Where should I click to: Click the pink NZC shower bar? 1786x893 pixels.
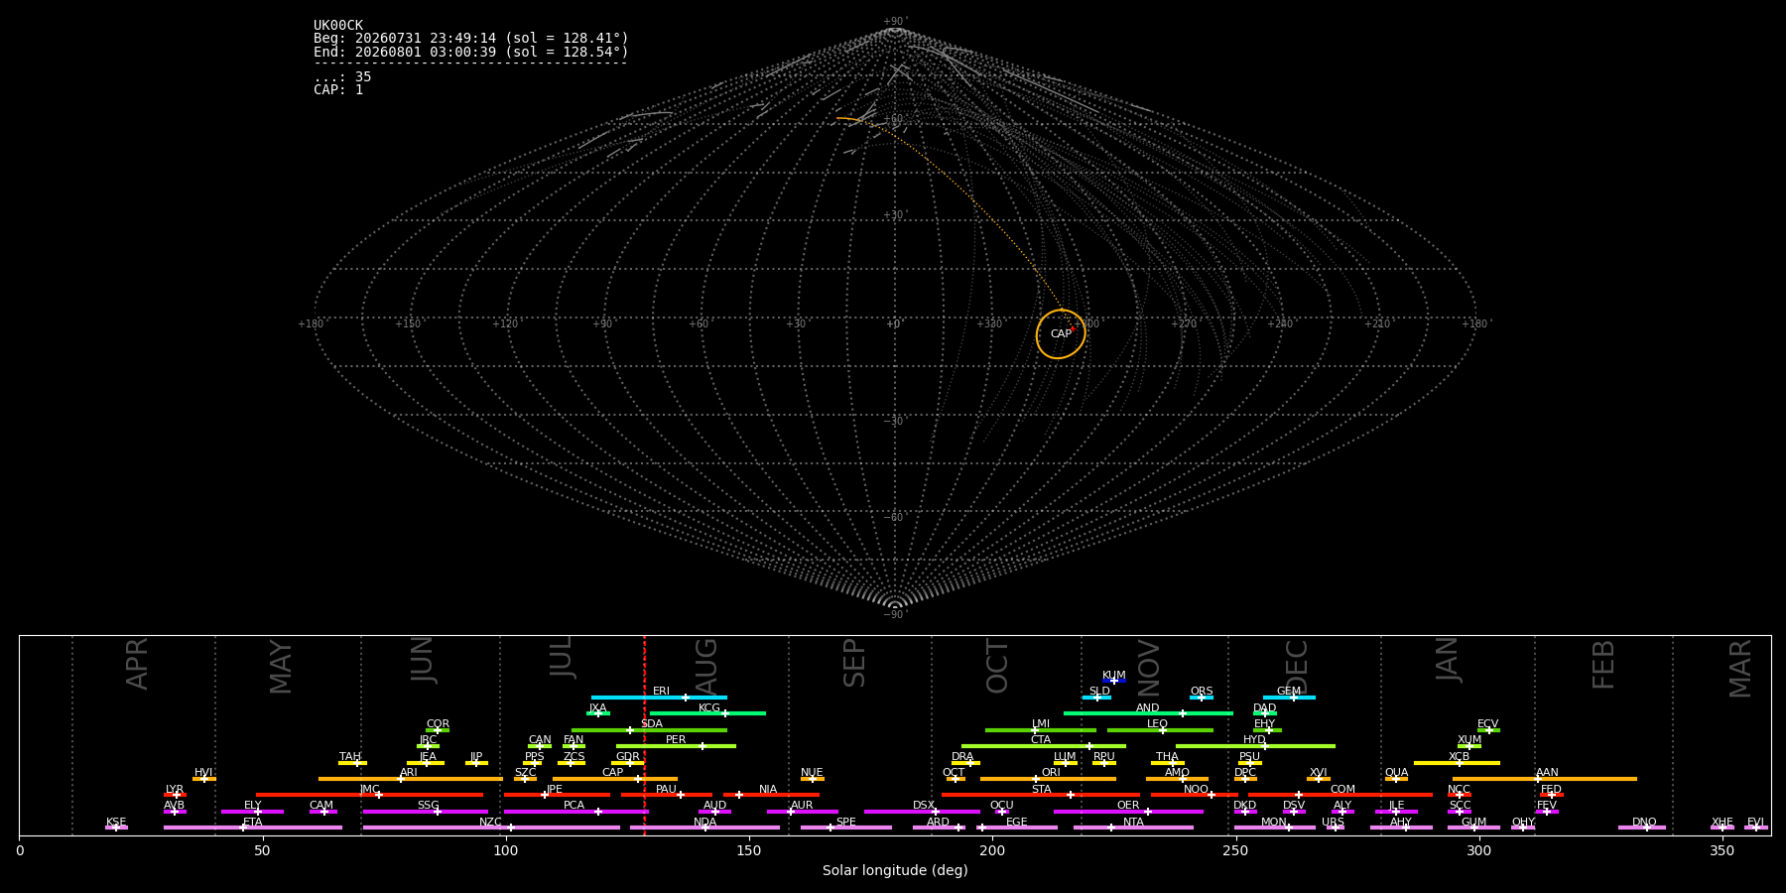click(491, 828)
